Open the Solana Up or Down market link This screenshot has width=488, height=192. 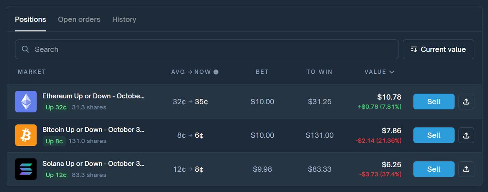pyautogui.click(x=94, y=164)
